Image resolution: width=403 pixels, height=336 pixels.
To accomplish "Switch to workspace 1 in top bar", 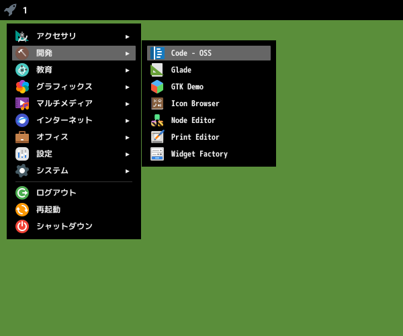I will [x=25, y=10].
